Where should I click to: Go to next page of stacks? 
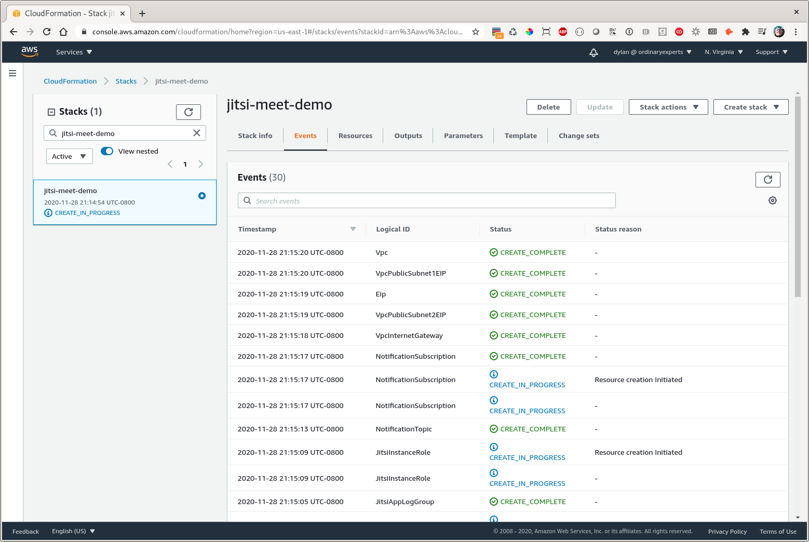pos(200,164)
